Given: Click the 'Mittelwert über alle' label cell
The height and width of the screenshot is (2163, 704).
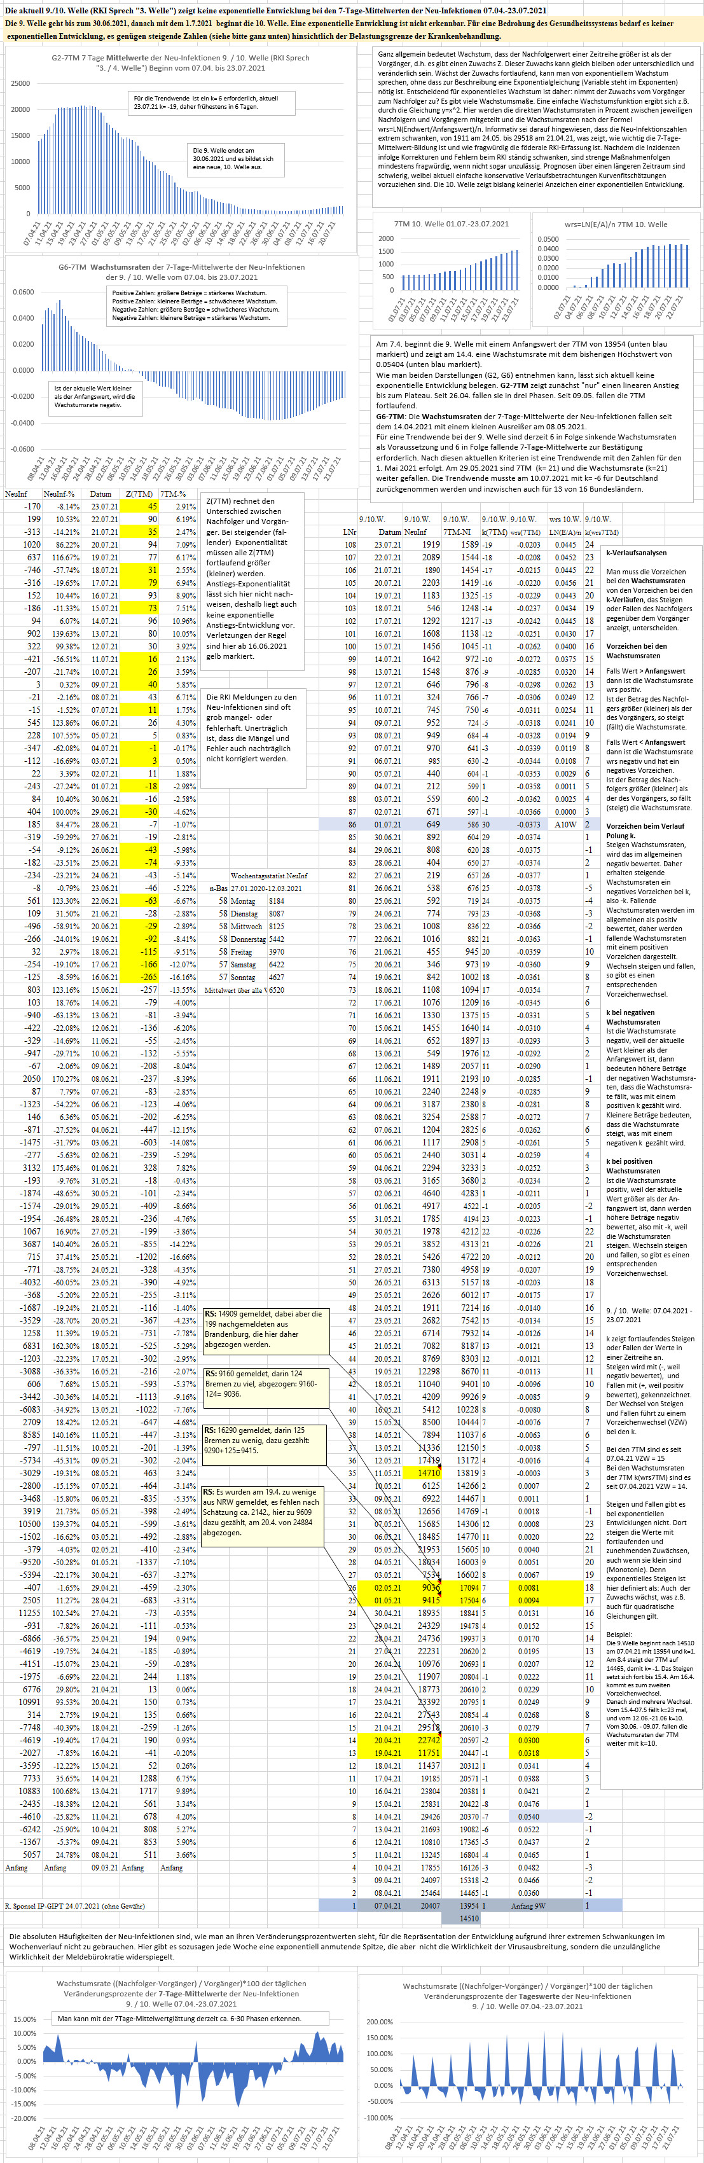Looking at the screenshot, I should click(x=235, y=989).
